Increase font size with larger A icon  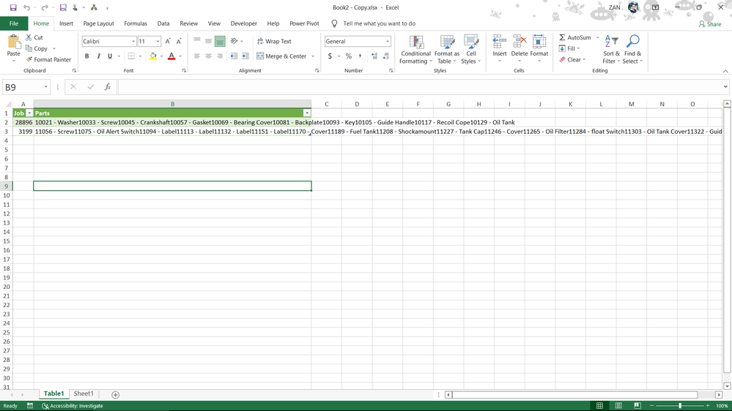(168, 41)
